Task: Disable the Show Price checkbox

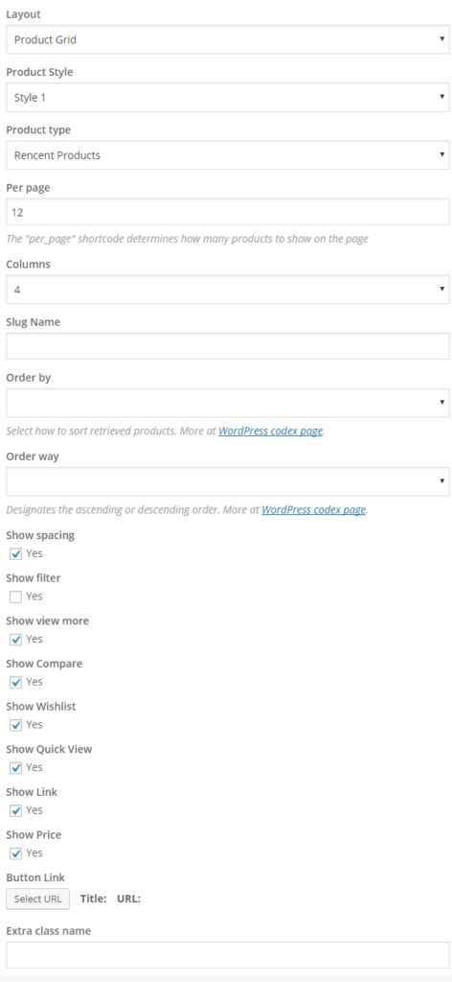Action: tap(16, 853)
